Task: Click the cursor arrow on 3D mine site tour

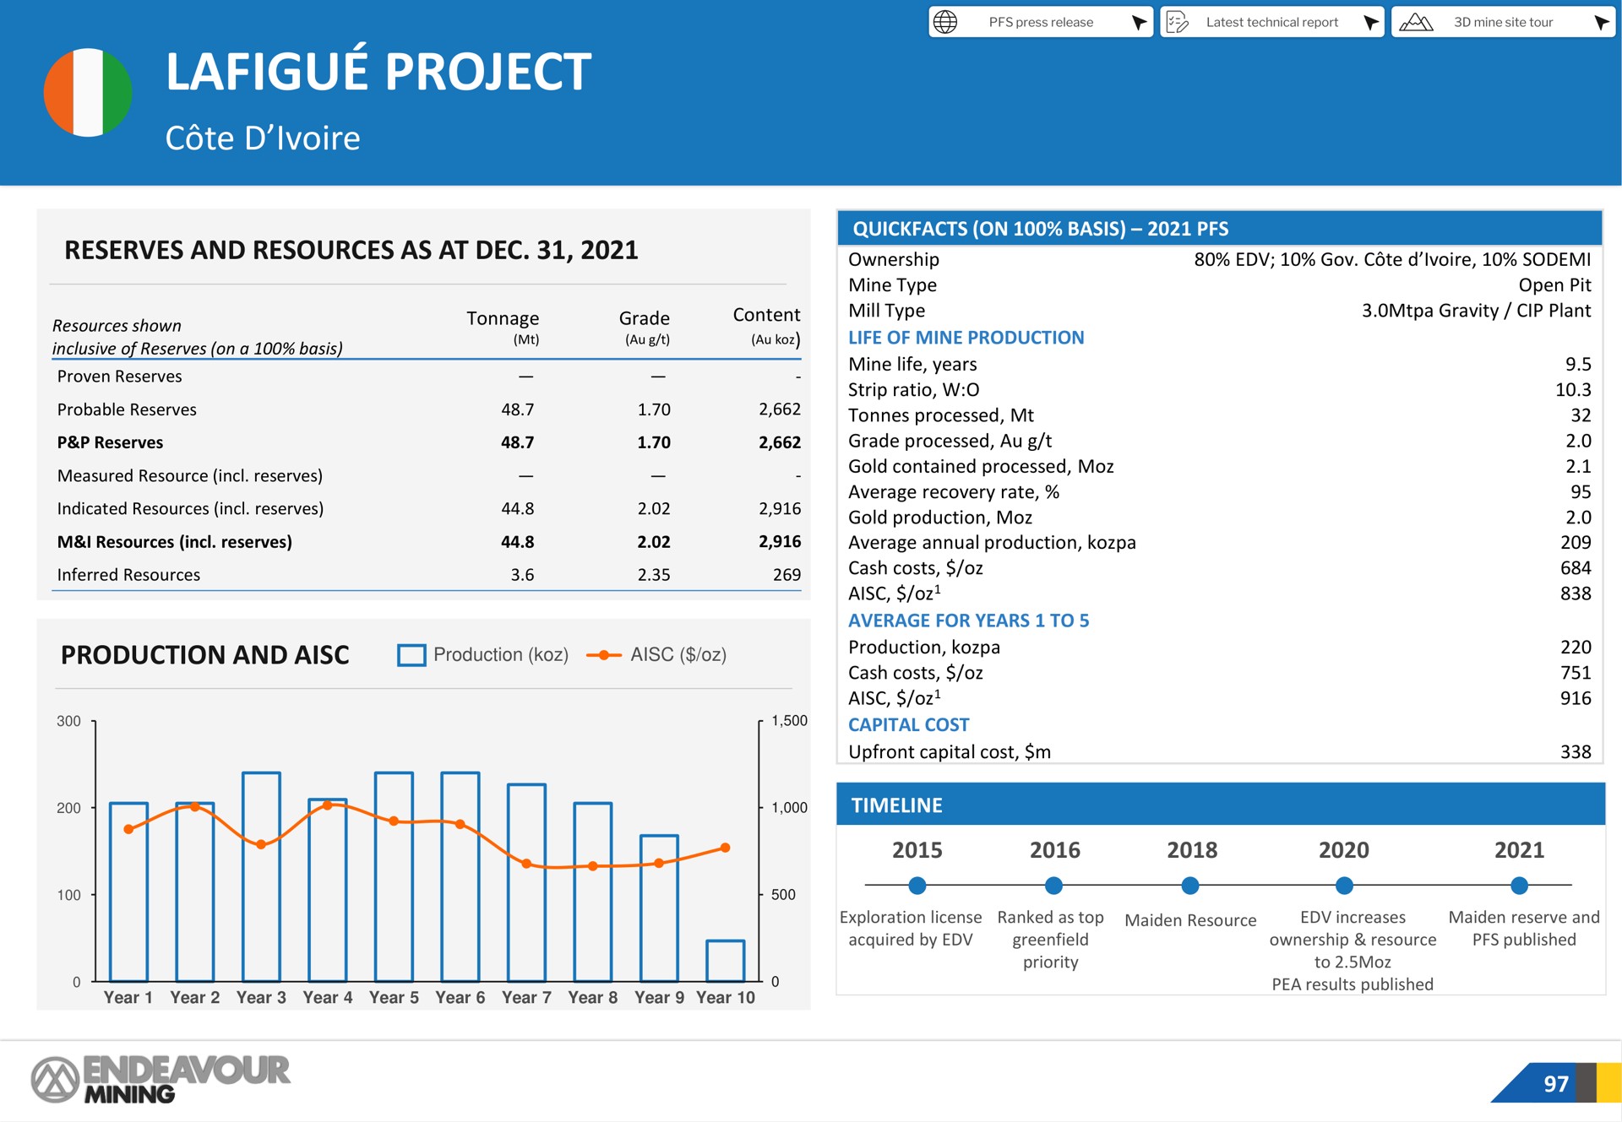Action: [x=1601, y=22]
